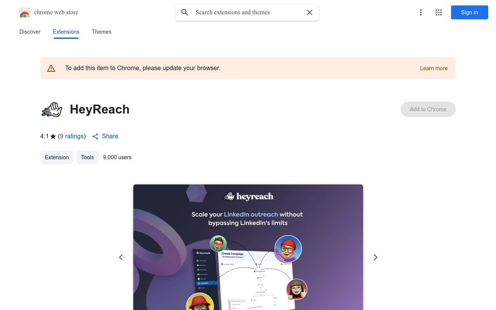This screenshot has width=496, height=310.
Task: Select the Extensions tab
Action: [x=66, y=32]
